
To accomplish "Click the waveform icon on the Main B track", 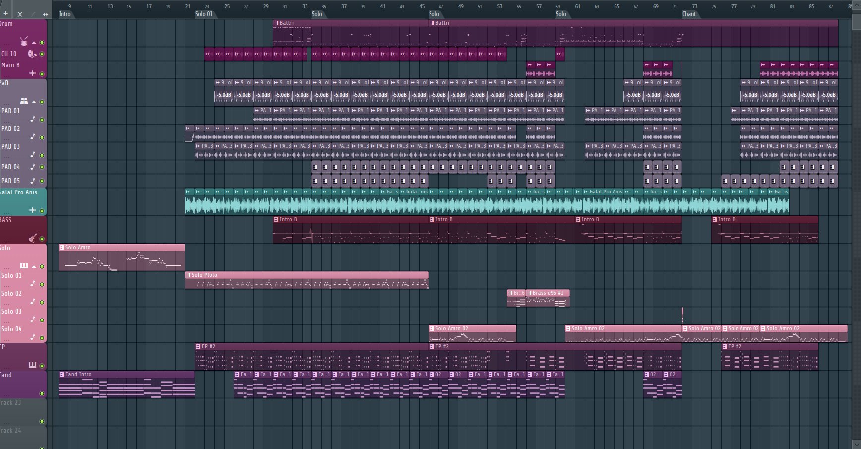I will point(33,72).
